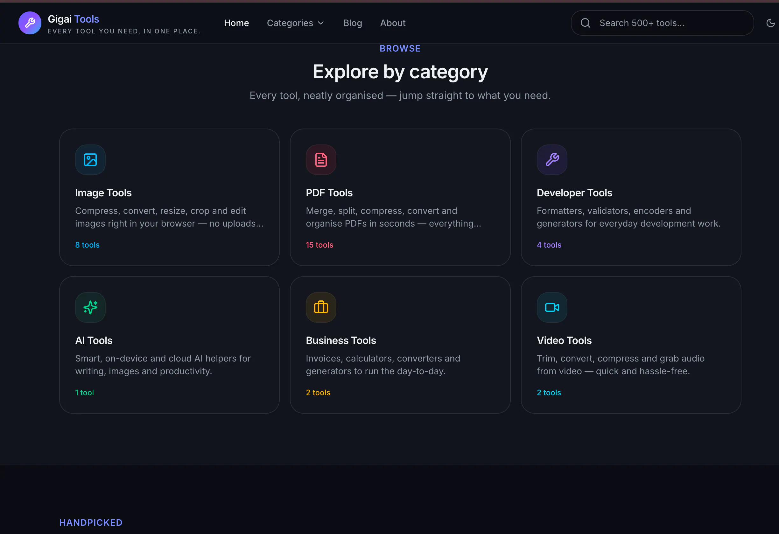Viewport: 779px width, 534px height.
Task: Click the Gigai Tools brand name
Action: [x=74, y=19]
